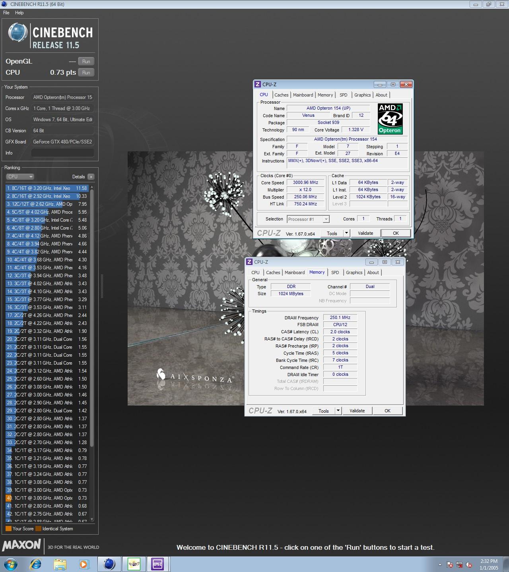Select ranking row 34 at 3.17 GHz

[x=47, y=450]
